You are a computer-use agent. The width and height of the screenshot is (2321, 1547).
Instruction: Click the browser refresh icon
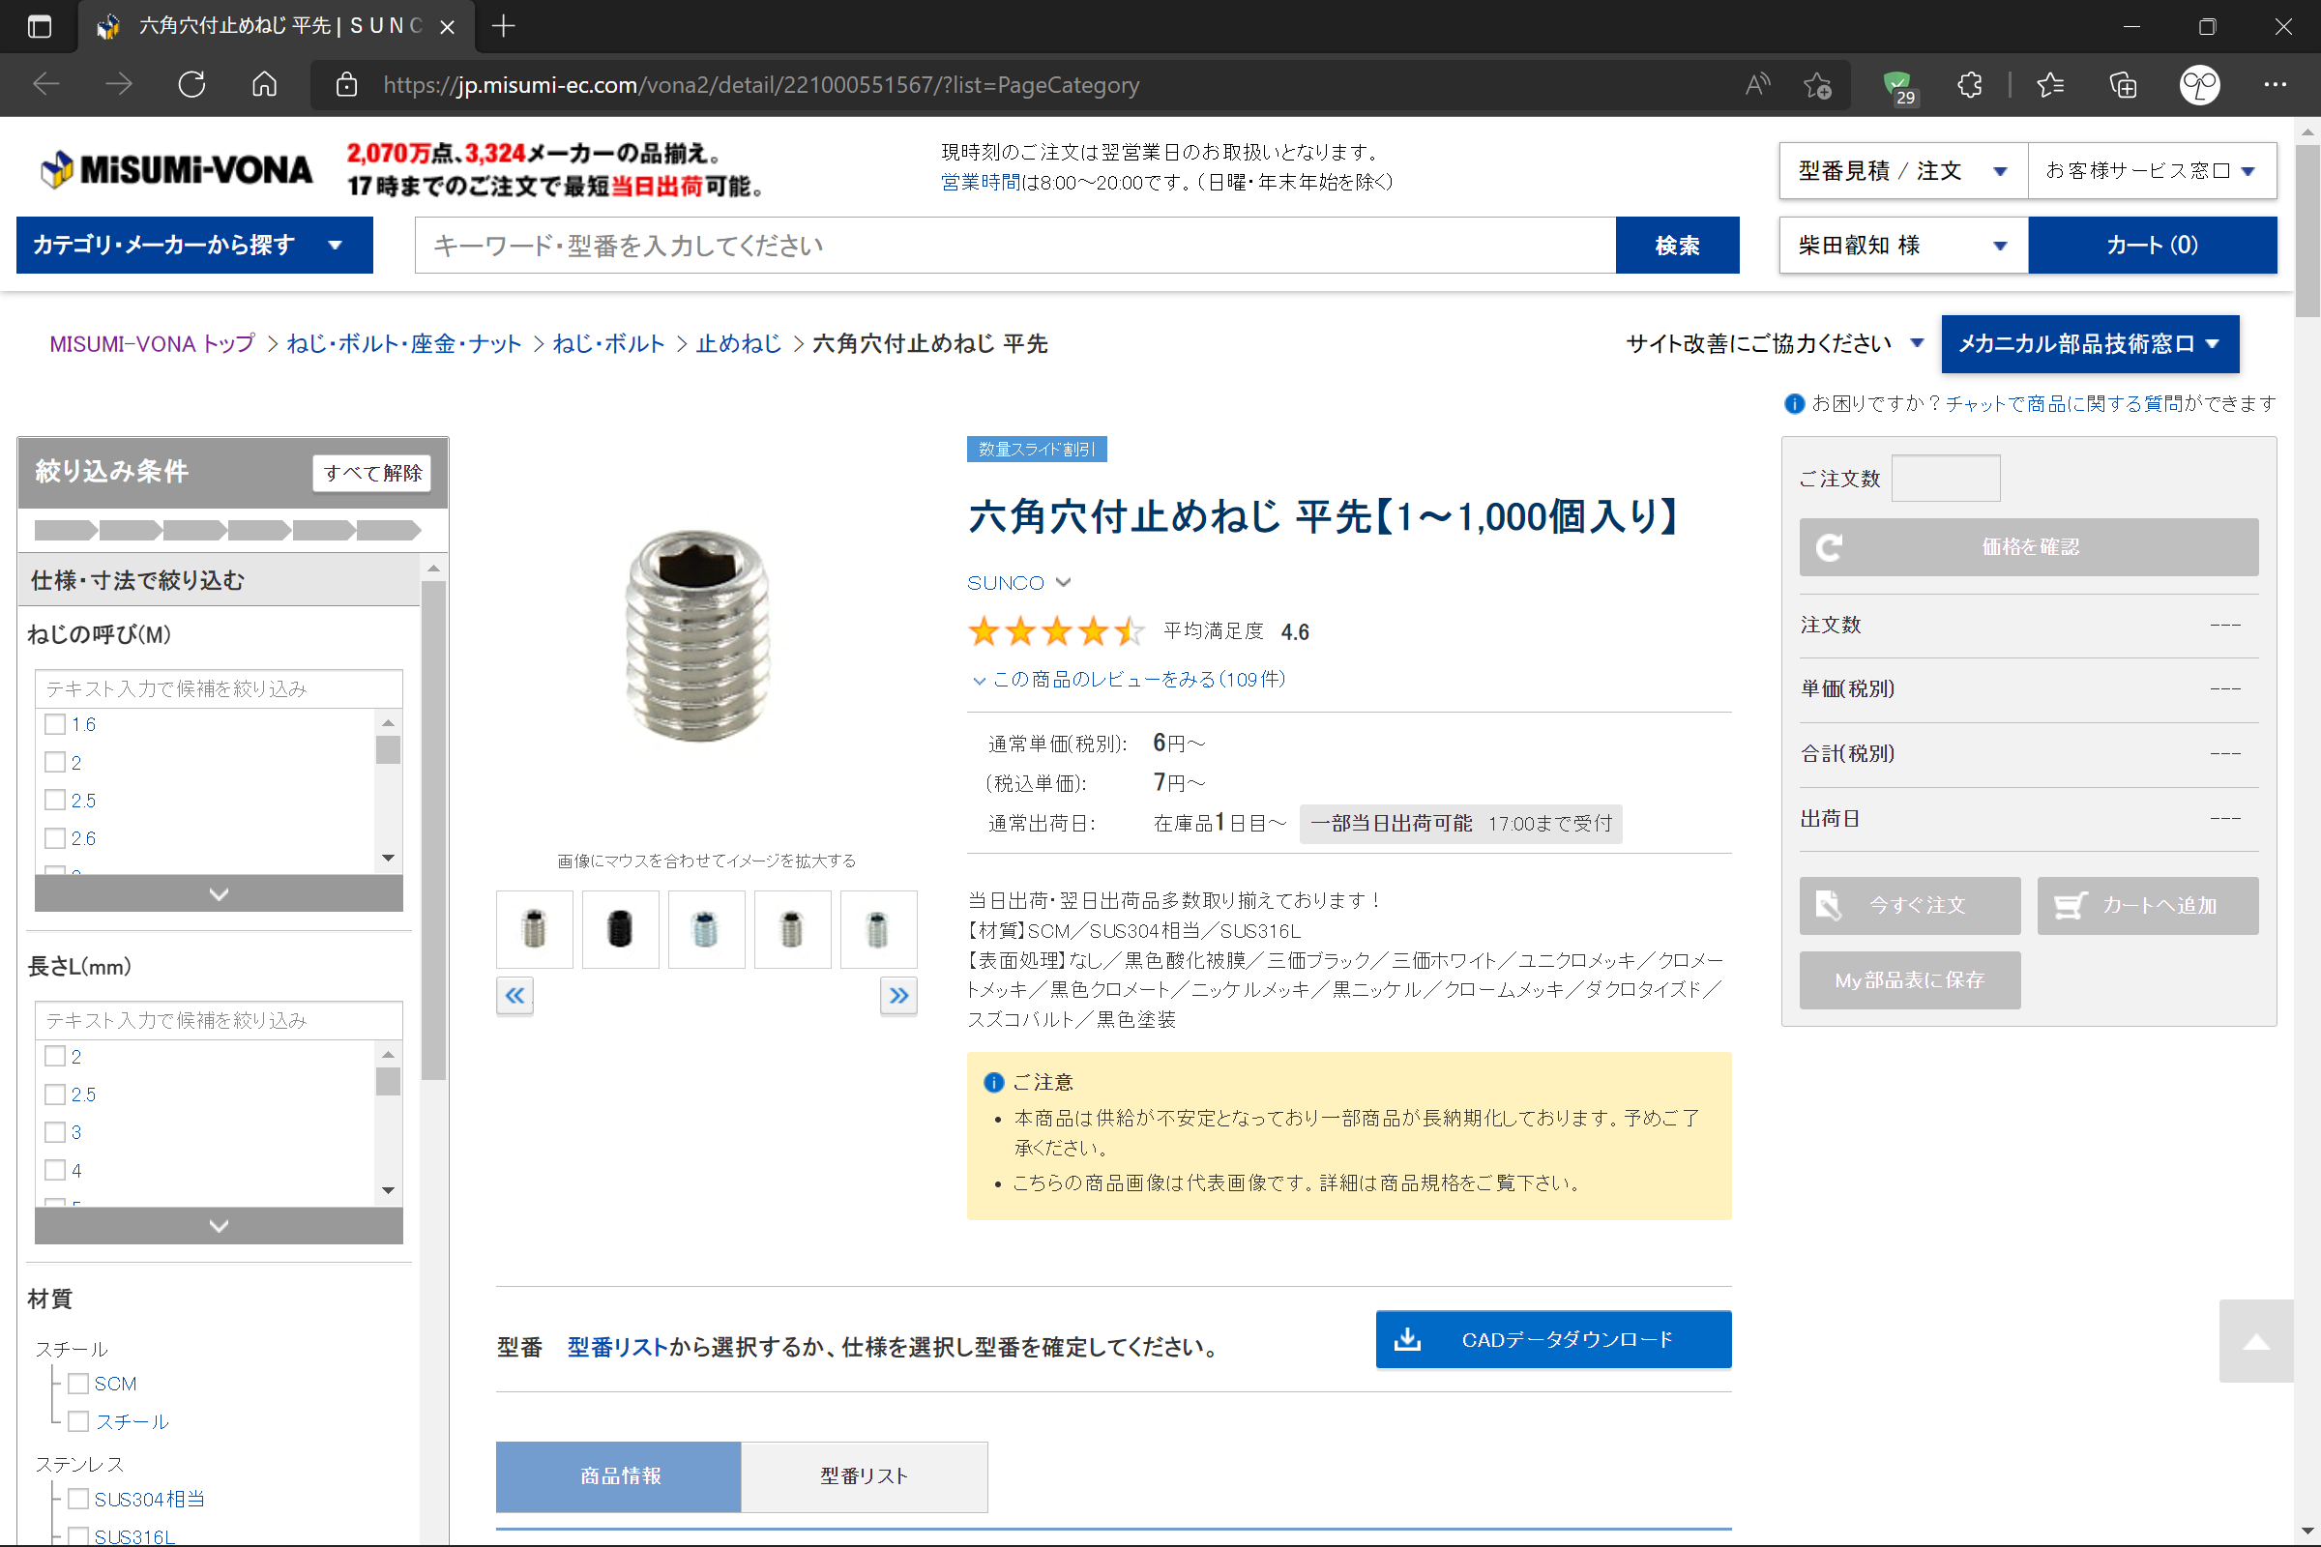coord(191,85)
